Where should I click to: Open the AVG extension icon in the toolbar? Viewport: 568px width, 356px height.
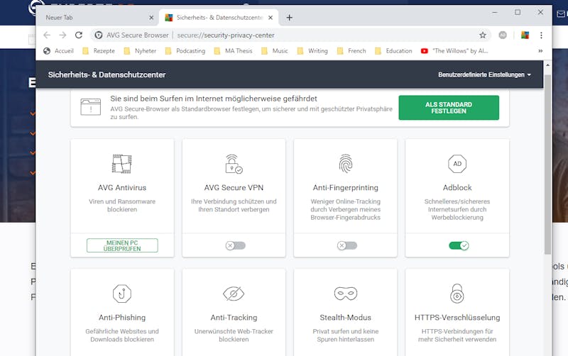coord(525,35)
